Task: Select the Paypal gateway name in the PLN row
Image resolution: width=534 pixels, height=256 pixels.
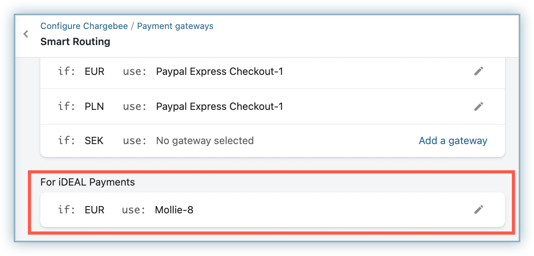Action: (219, 107)
